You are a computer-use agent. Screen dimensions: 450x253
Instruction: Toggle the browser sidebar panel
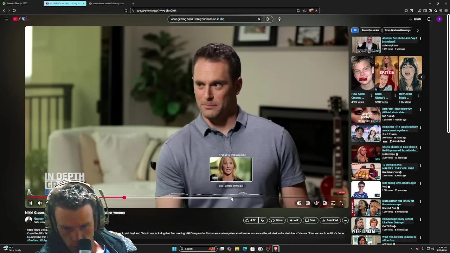click(x=425, y=11)
